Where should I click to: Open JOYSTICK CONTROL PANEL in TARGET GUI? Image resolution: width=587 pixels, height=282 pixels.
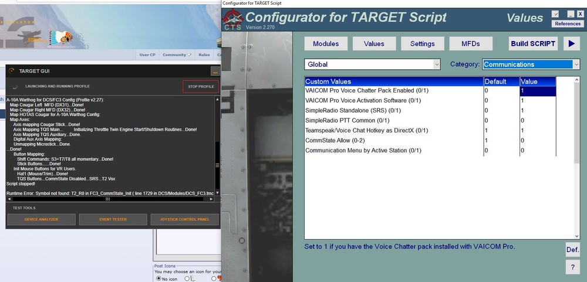coord(184,219)
